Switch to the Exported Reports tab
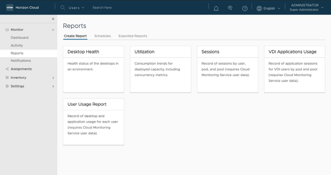The image size is (331, 175). 133,36
